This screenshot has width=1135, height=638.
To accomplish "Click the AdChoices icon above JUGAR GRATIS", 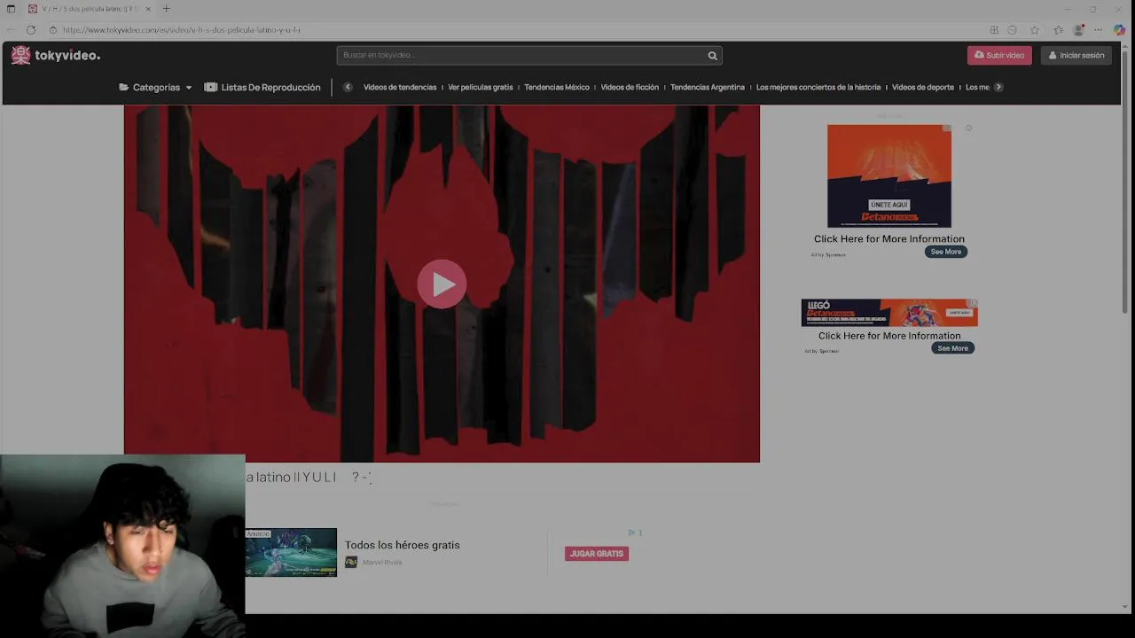I will (x=631, y=533).
